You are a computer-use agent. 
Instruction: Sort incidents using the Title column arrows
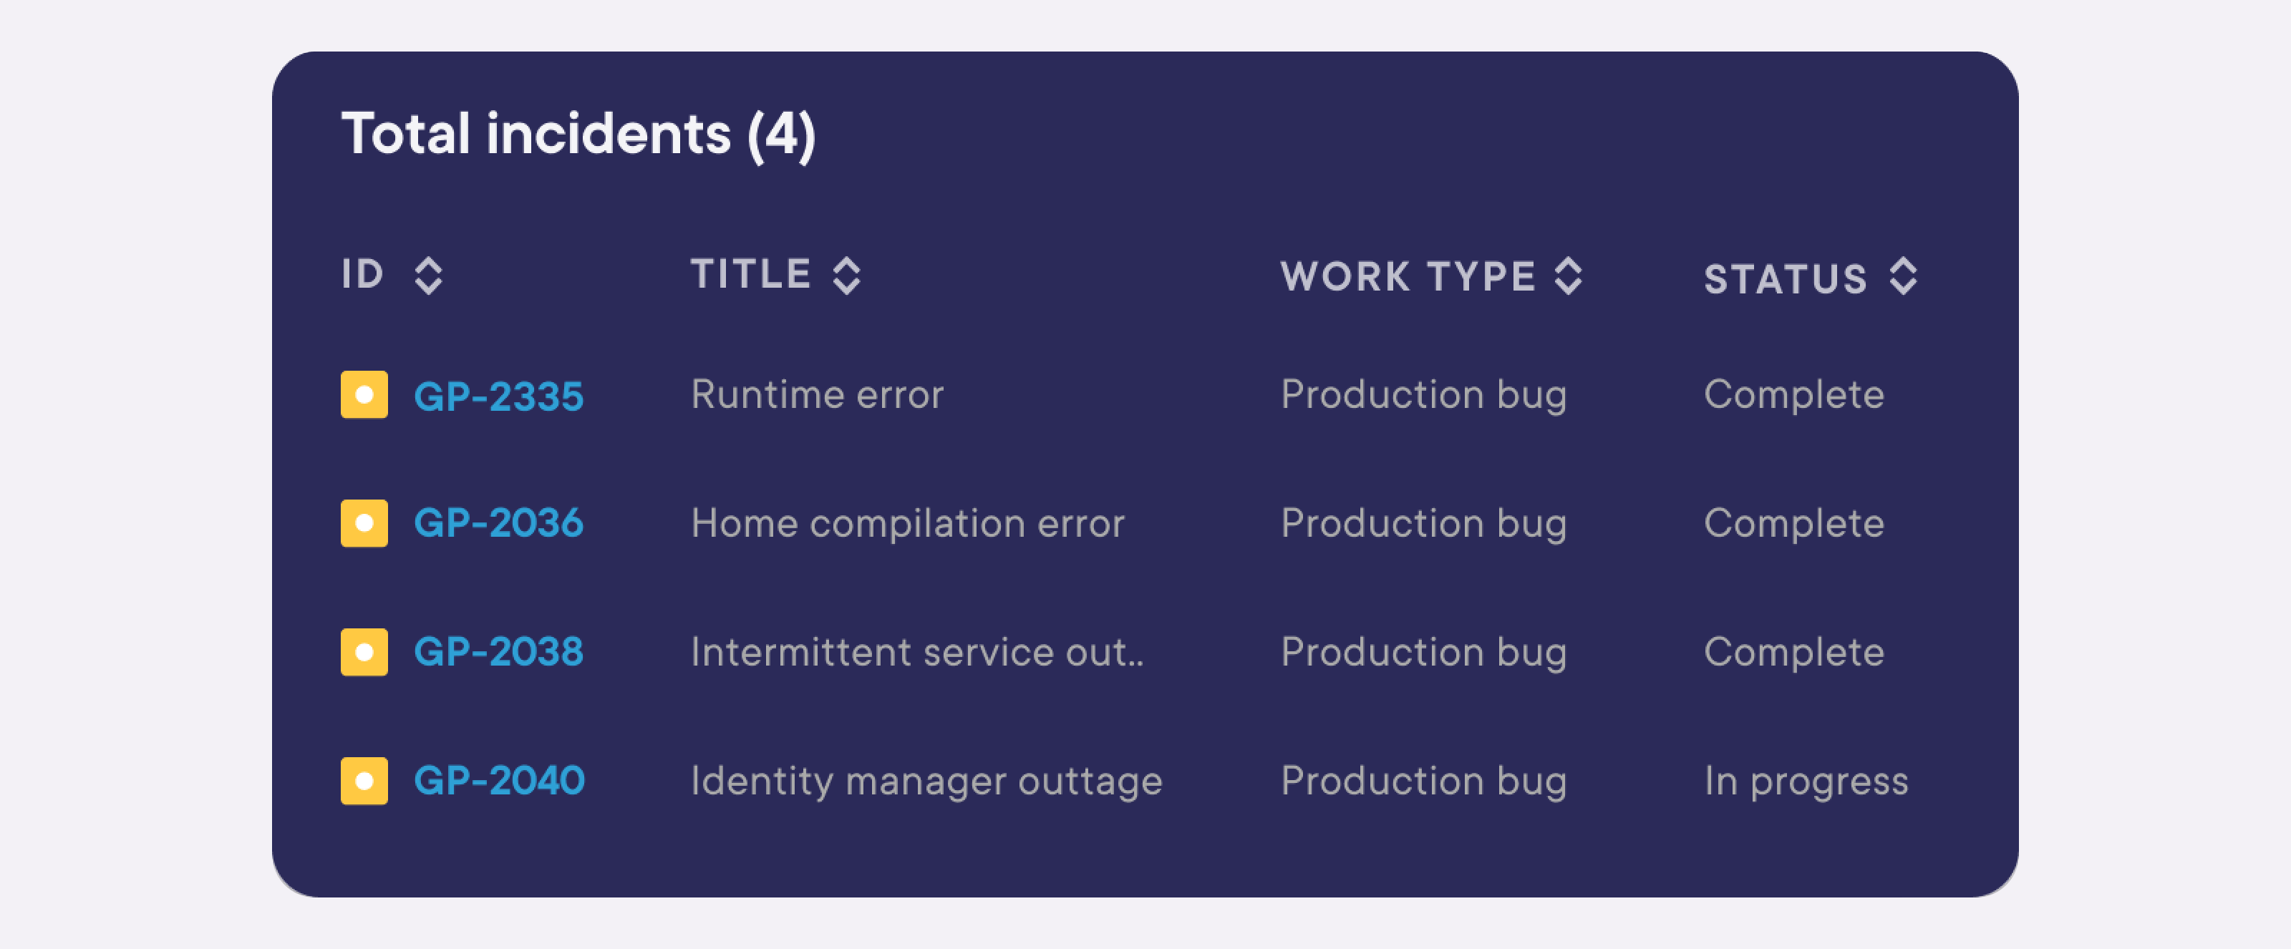tap(847, 276)
